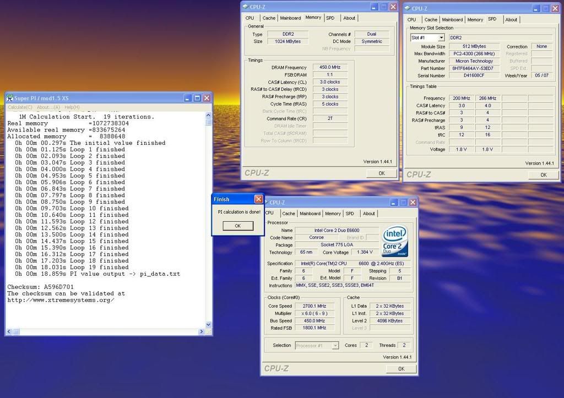564x398 pixels.
Task: Switch to Mainboard tab in Memory window
Action: pos(290,18)
